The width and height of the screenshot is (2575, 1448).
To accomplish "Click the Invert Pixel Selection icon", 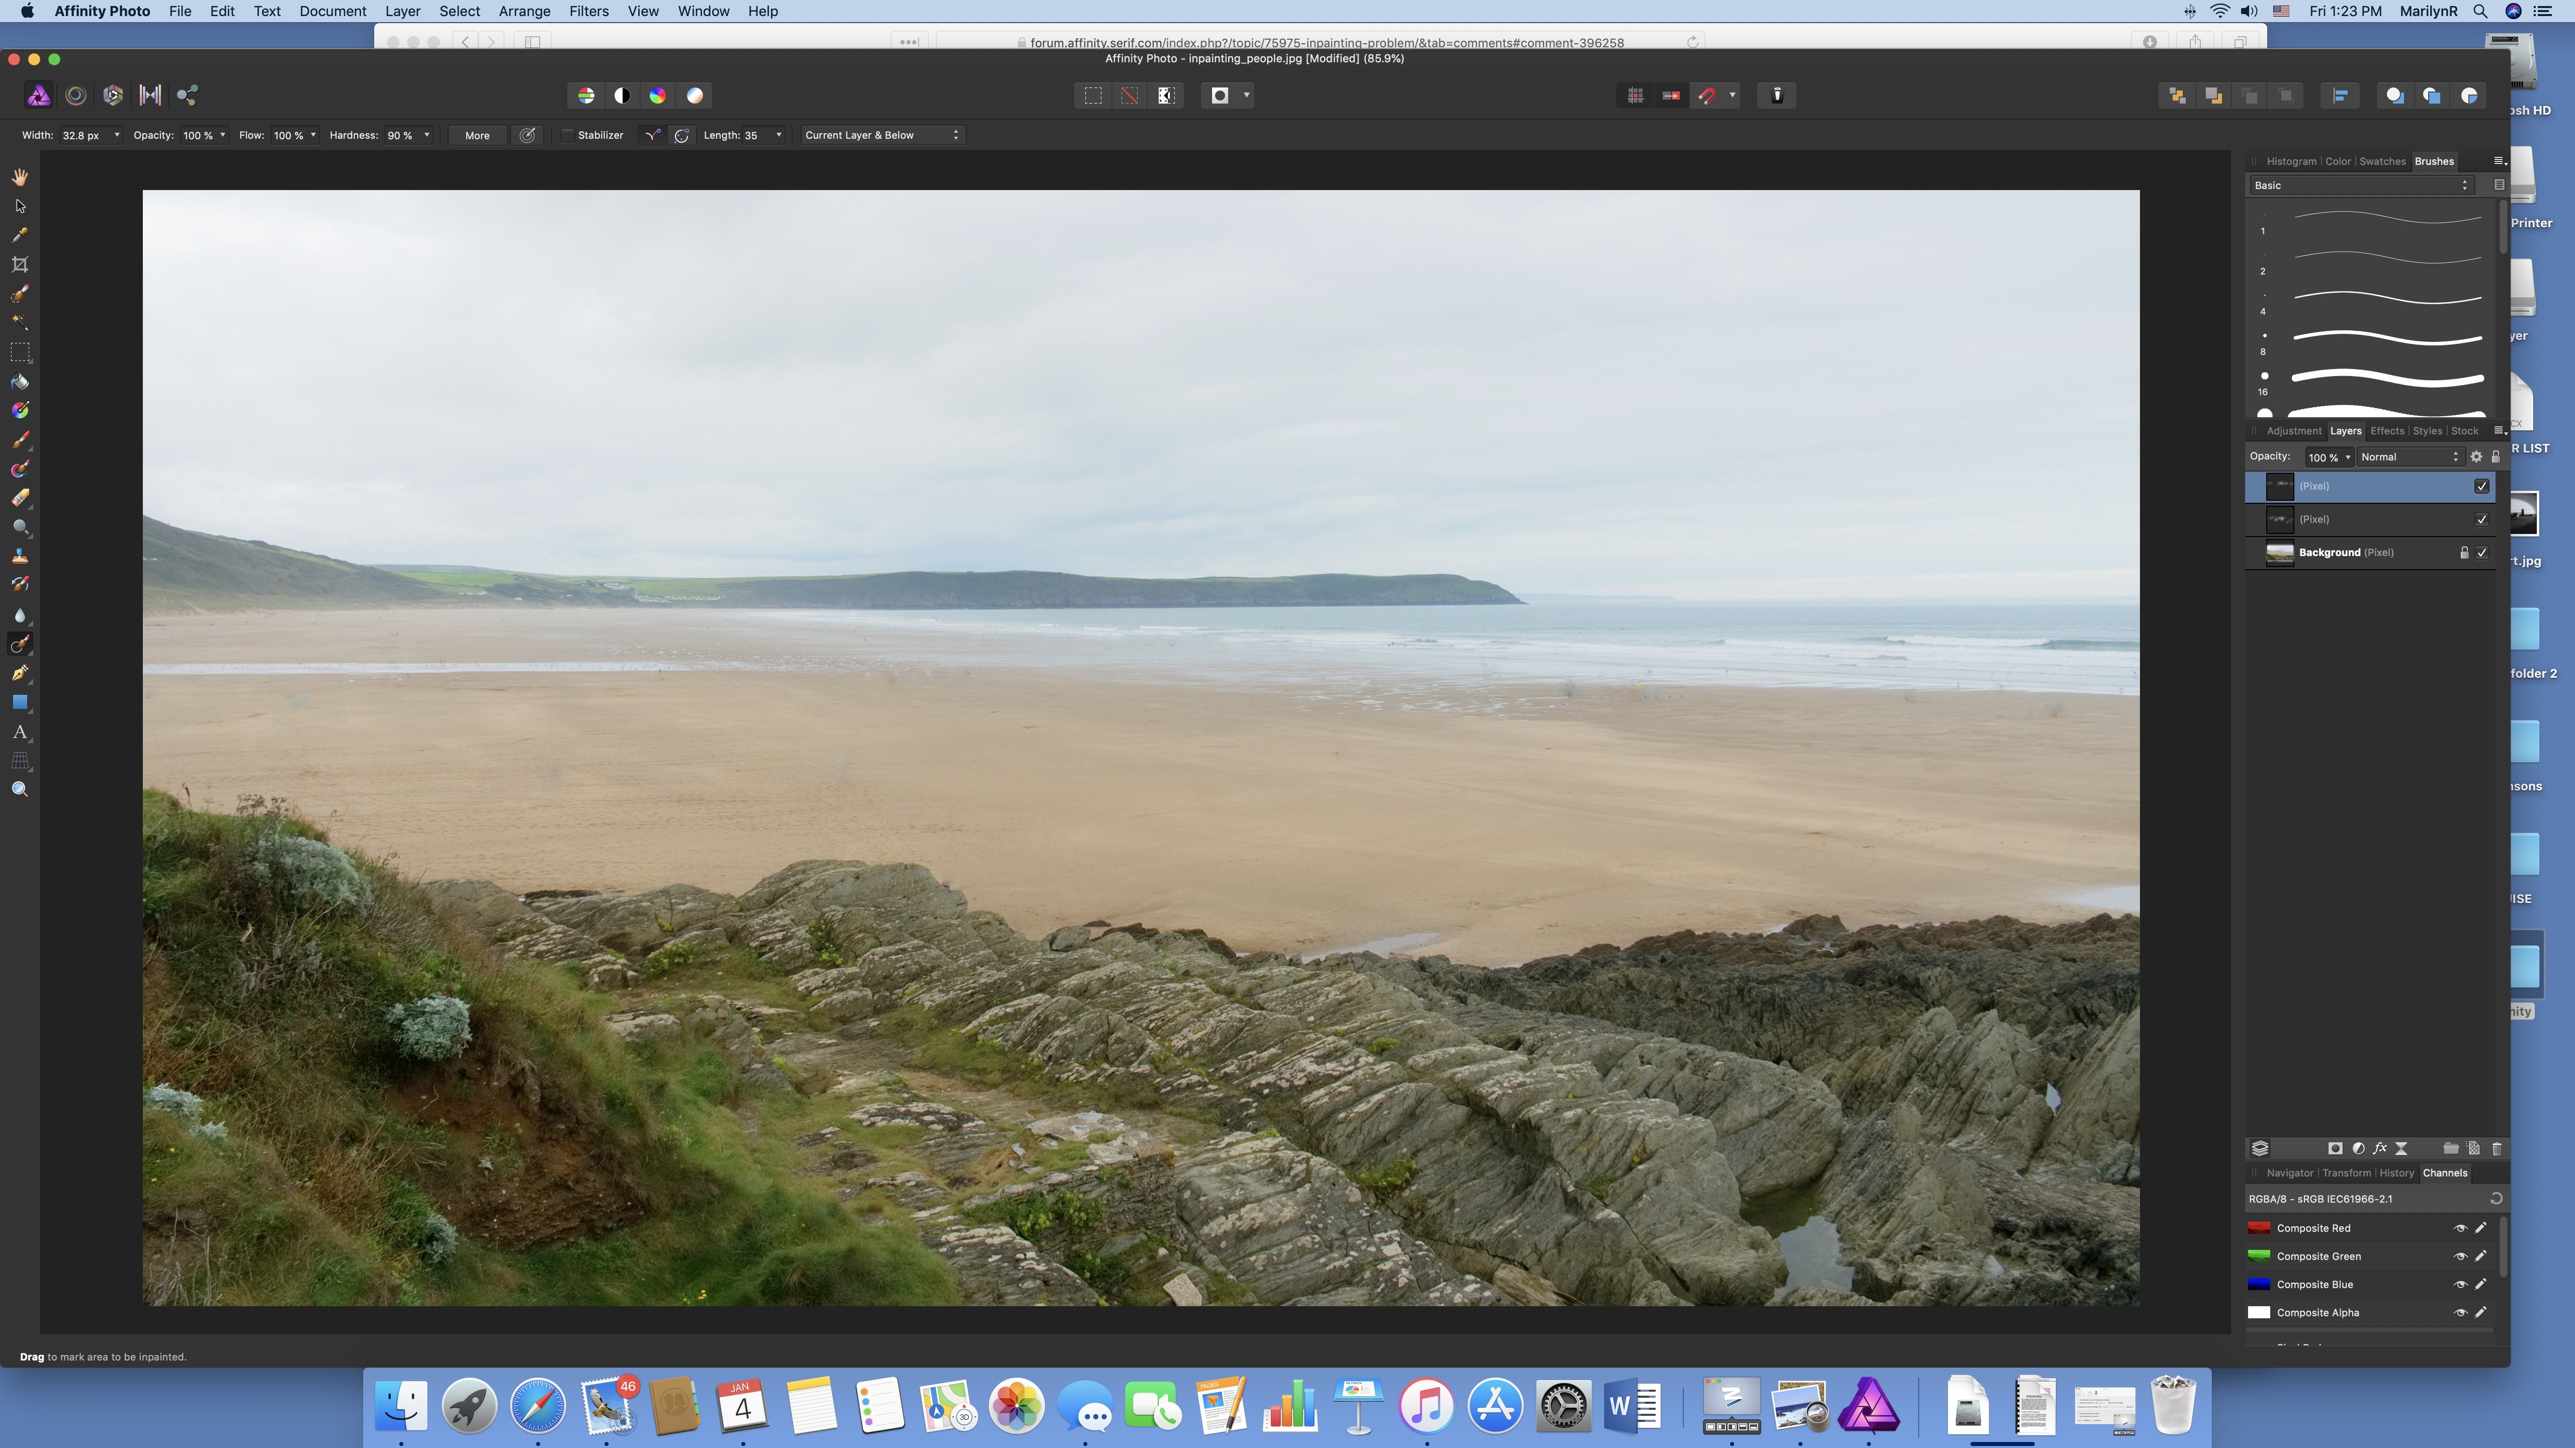I will (x=1166, y=95).
